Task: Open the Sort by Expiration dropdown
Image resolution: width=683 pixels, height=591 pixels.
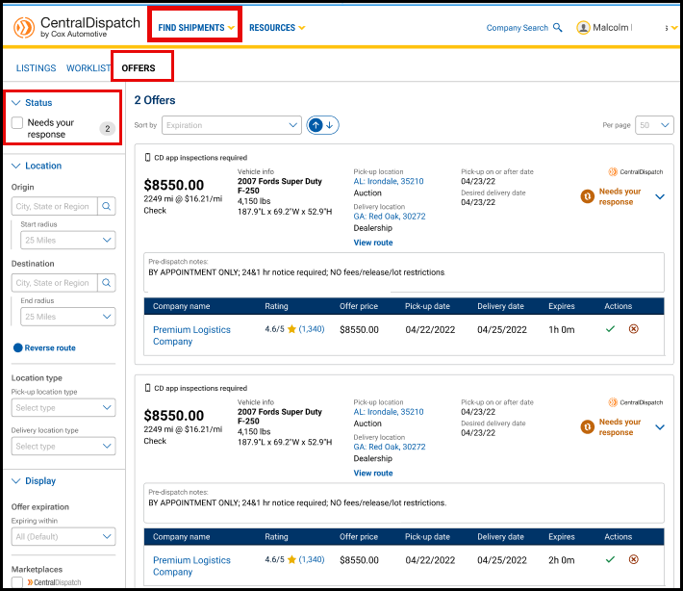Action: click(x=231, y=125)
